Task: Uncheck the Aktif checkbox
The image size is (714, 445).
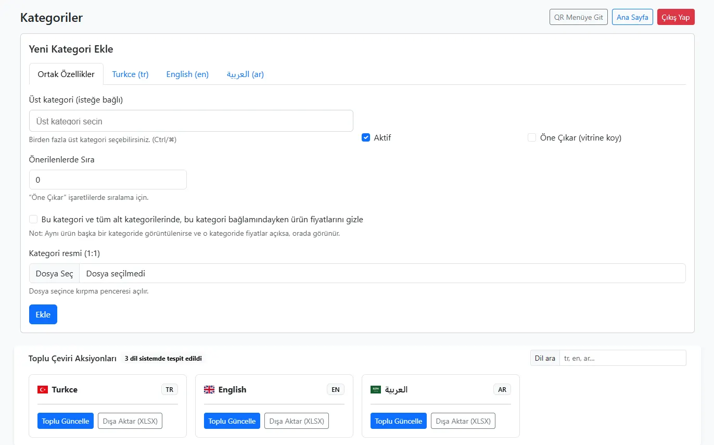Action: click(x=366, y=138)
